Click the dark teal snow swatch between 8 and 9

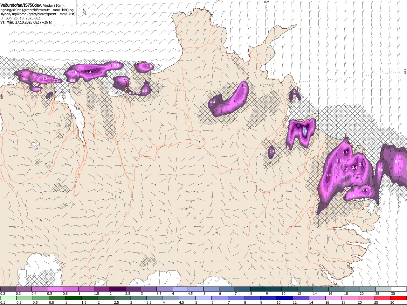point(258,289)
